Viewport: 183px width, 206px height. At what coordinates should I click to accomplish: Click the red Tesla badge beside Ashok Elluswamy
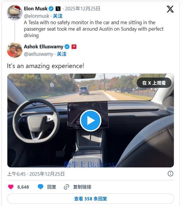pyautogui.click(x=74, y=47)
